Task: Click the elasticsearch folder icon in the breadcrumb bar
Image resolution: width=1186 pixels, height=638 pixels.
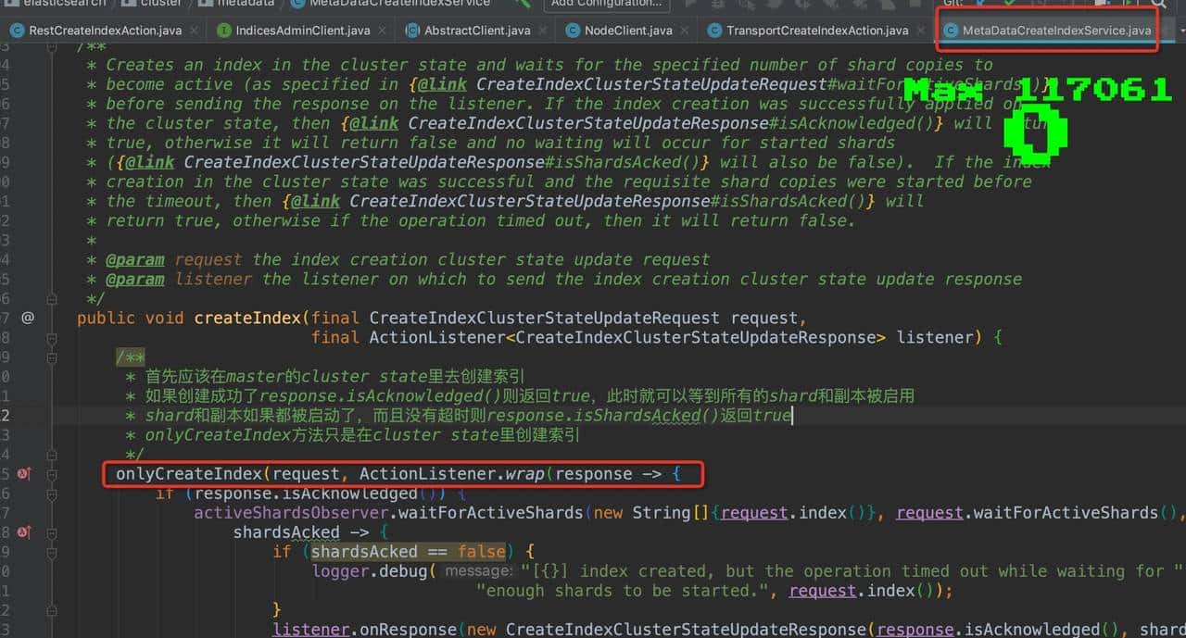Action: [9, 3]
